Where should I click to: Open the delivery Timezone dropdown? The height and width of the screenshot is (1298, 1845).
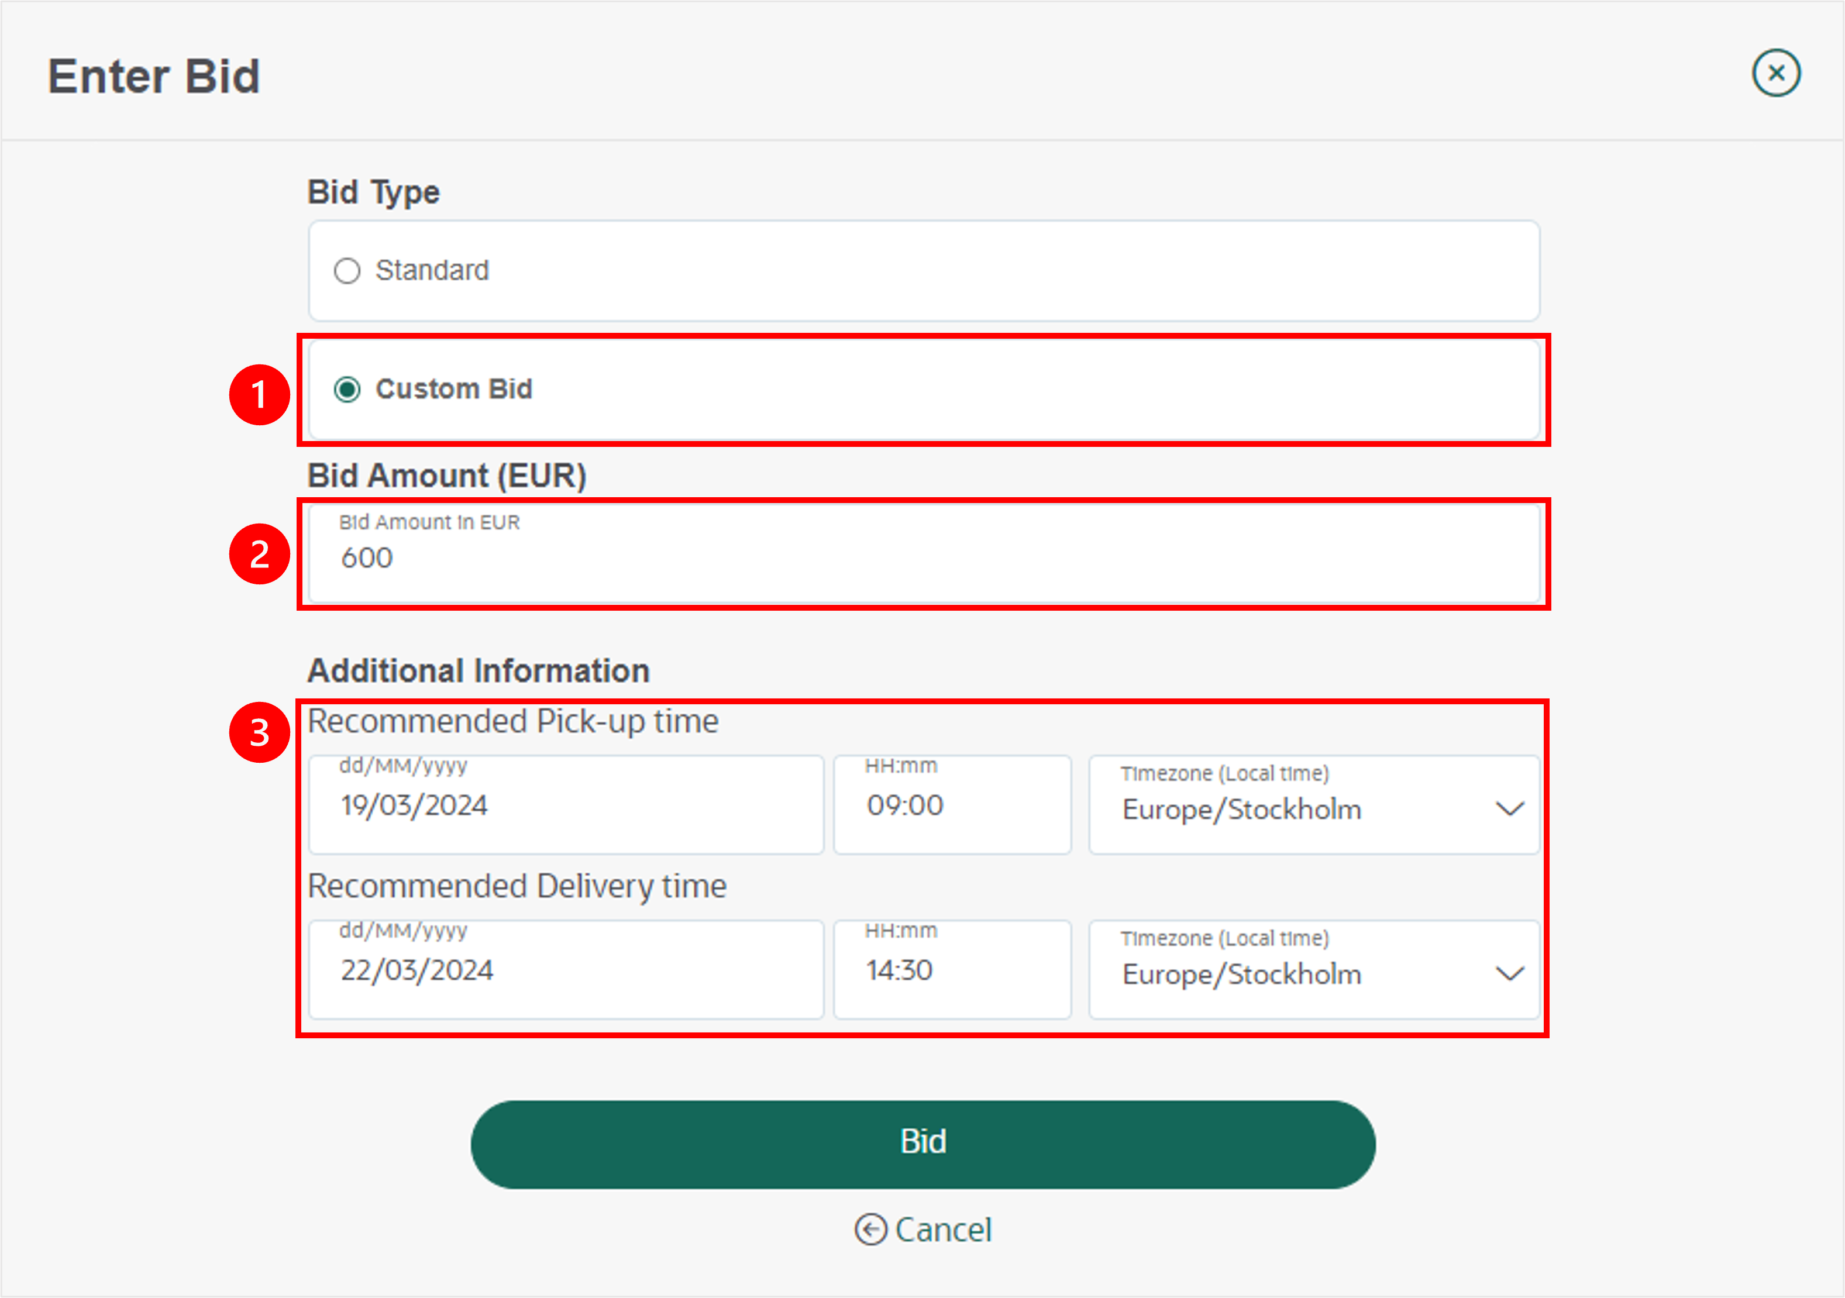(x=1314, y=969)
